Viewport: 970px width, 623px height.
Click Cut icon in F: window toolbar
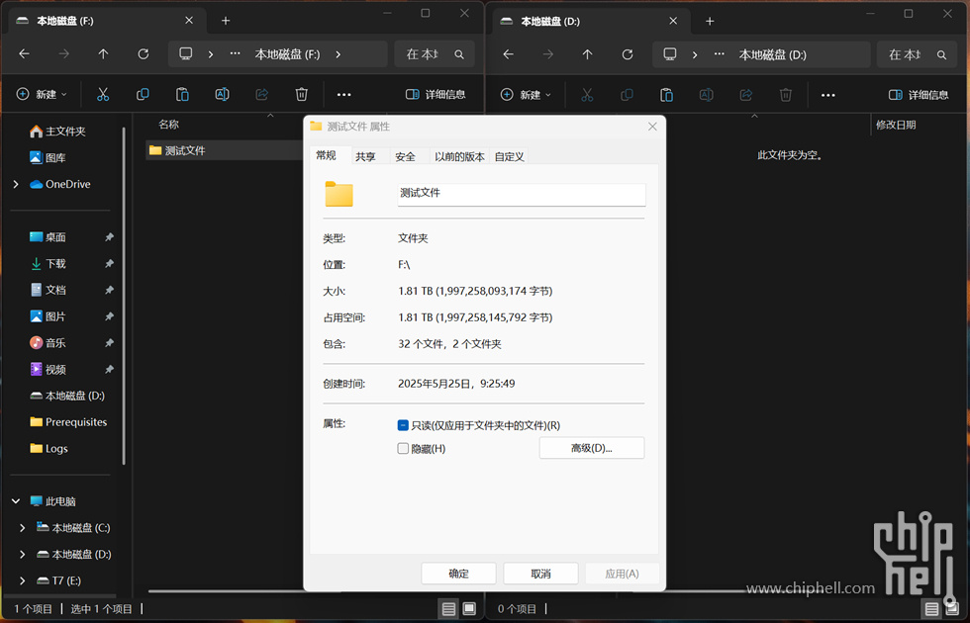(x=103, y=95)
